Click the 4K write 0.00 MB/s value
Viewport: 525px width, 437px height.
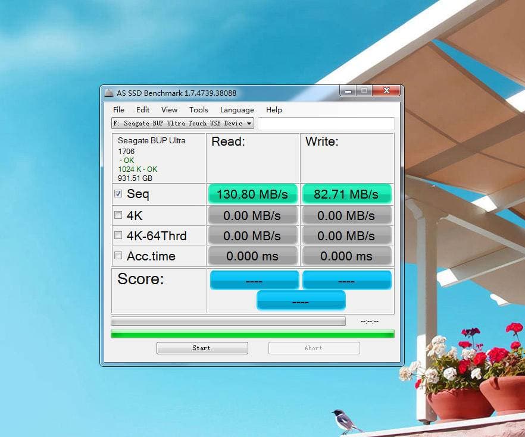346,215
